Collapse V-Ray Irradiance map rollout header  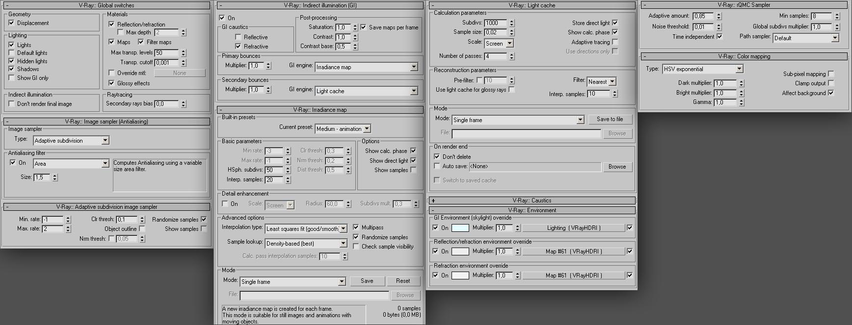[320, 110]
